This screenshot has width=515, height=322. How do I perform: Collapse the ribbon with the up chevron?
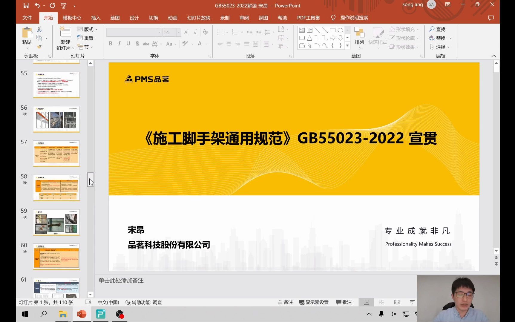[x=493, y=56]
